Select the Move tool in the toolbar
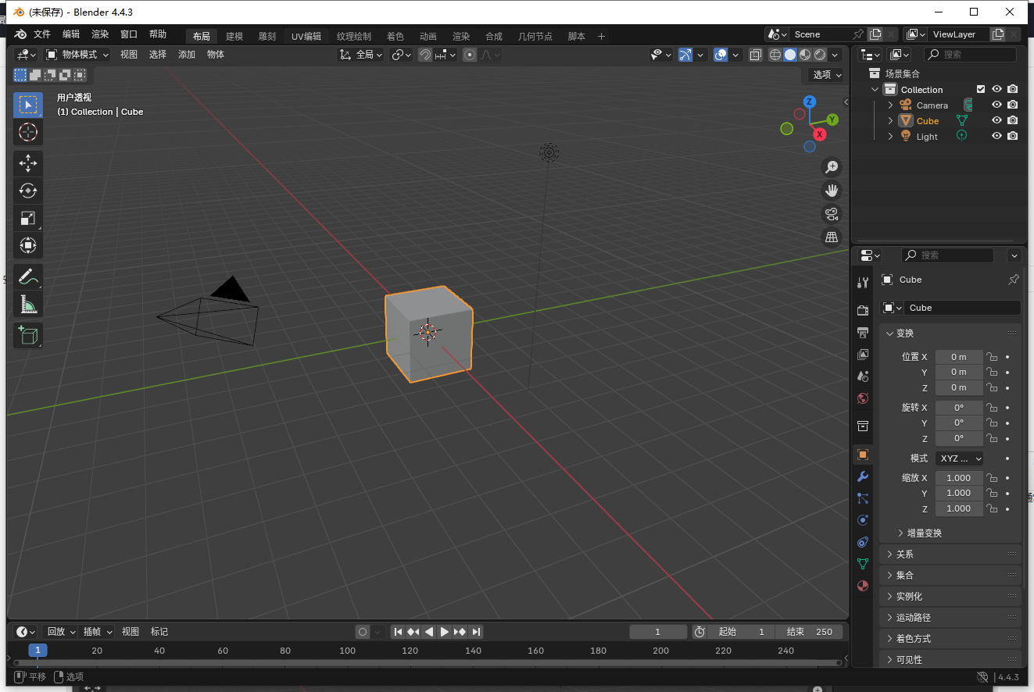This screenshot has width=1034, height=692. 28,163
